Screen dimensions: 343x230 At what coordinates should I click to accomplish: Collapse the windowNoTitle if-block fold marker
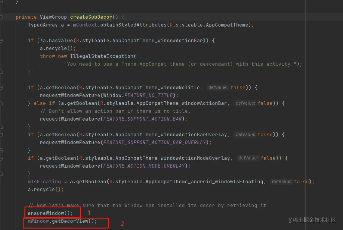coord(1,88)
